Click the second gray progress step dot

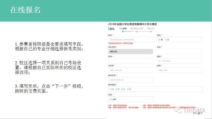[x=137, y=31]
